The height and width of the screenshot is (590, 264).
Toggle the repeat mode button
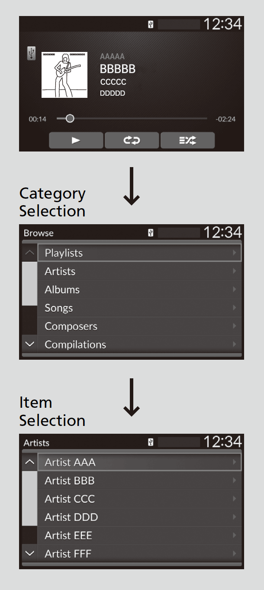[132, 141]
